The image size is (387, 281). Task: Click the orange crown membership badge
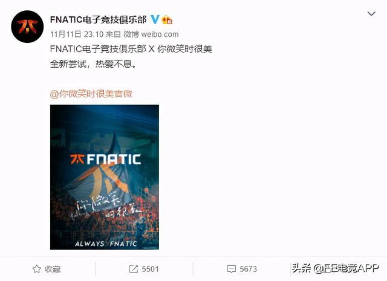click(x=167, y=19)
